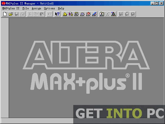Image resolution: width=165 pixels, height=124 pixels.
Task: Open Floorplan Editor purple chip with pencil icon
Action: (71, 14)
